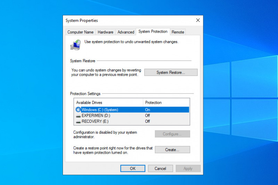Launch System Restore with its button
The height and width of the screenshot is (185, 278).
[171, 72]
